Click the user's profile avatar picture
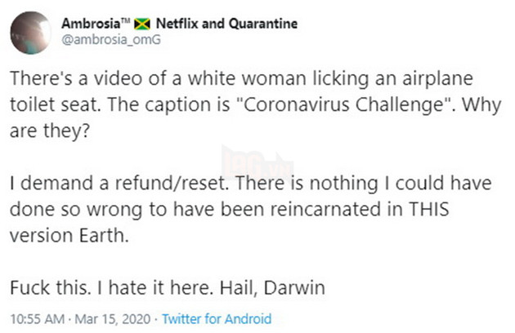Image resolution: width=515 pixels, height=333 pixels. click(x=32, y=32)
